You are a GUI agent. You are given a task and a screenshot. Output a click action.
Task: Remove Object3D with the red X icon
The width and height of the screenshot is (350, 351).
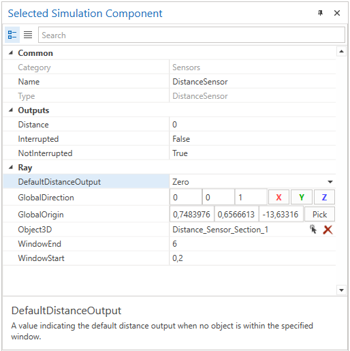[328, 230]
